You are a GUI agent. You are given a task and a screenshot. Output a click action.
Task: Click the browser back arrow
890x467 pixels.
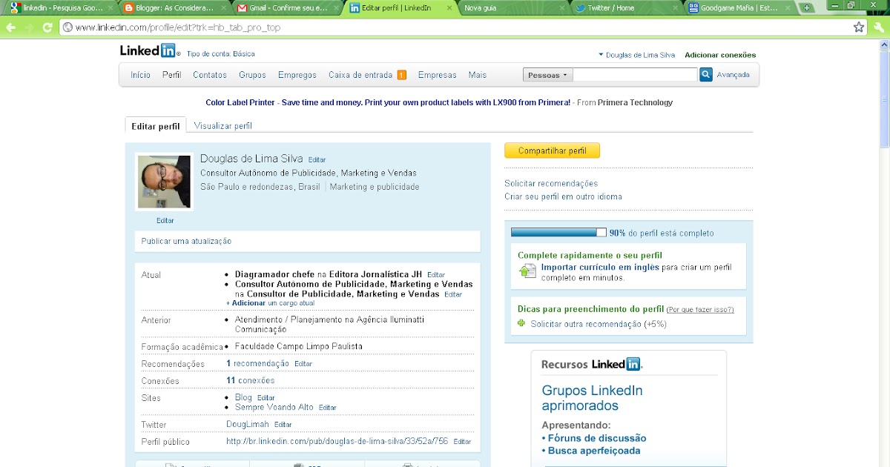click(x=10, y=27)
